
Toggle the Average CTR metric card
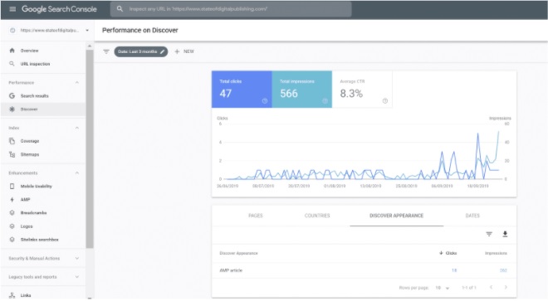[362, 90]
